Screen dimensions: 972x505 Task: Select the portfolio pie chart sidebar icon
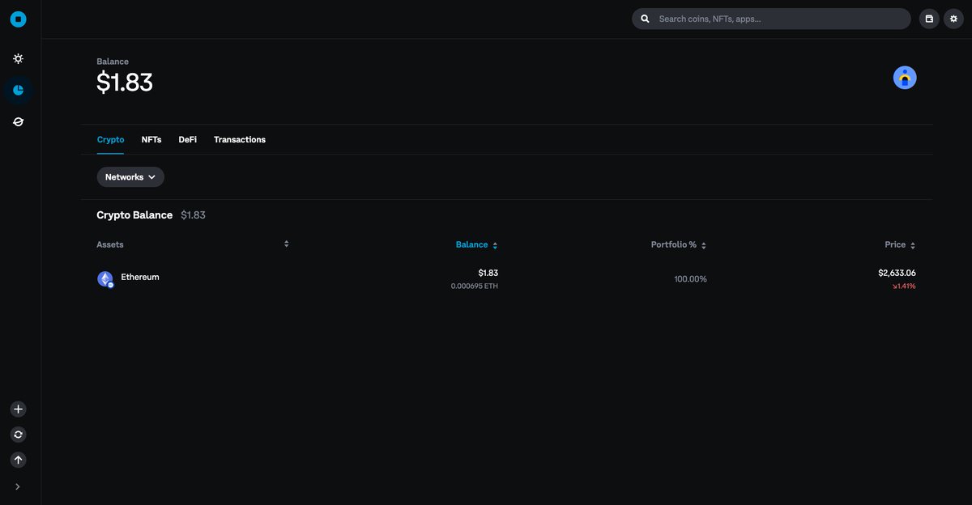pos(18,90)
